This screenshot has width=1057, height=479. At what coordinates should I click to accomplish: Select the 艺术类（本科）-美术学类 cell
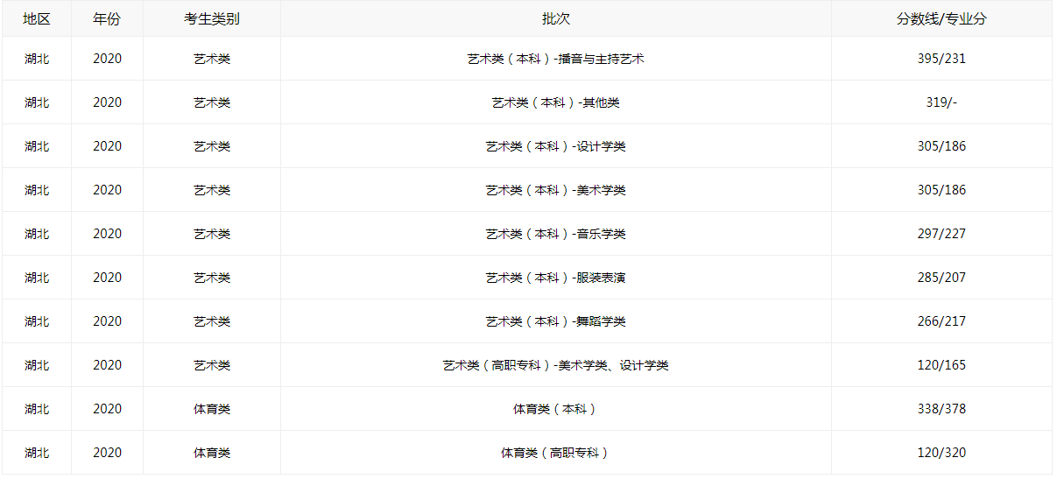coord(555,190)
